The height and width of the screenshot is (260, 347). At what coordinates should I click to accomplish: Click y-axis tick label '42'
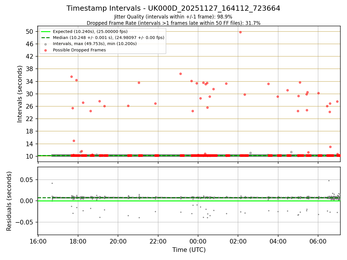tap(30, 56)
